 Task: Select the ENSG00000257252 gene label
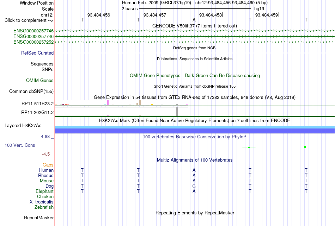coord(33,42)
